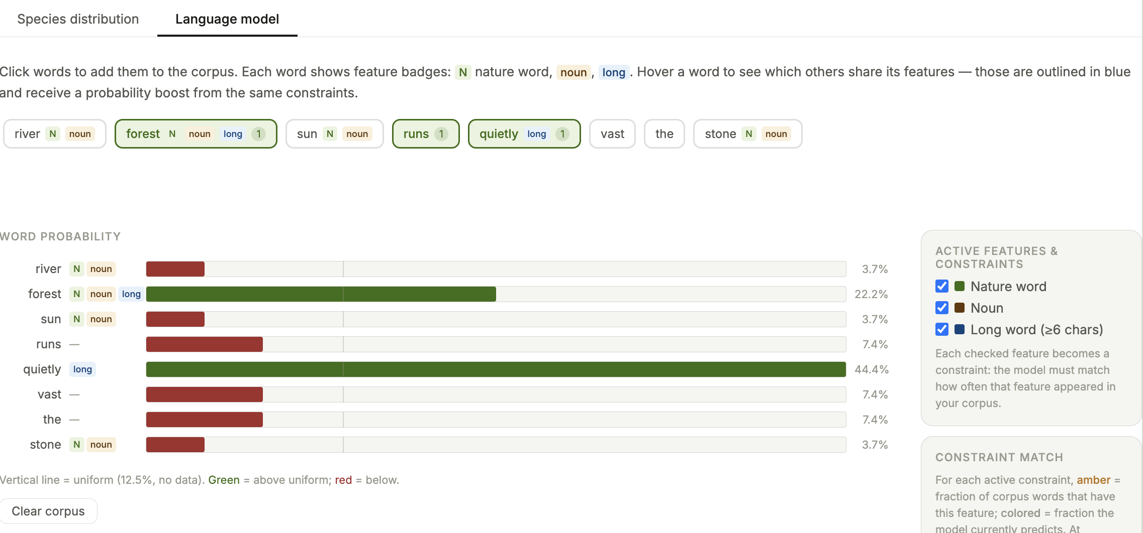
Task: Click the quietly probability bar at 44.4%
Action: point(496,369)
